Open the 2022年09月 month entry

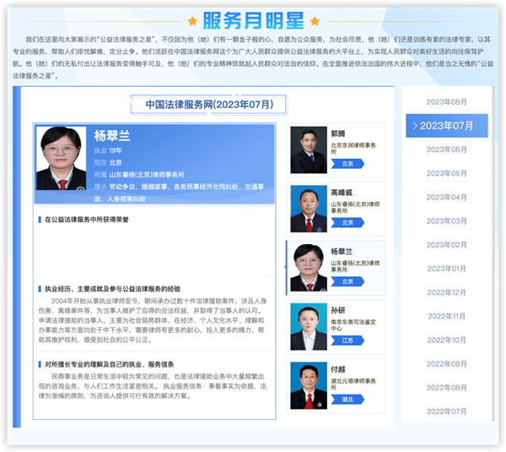click(x=446, y=364)
